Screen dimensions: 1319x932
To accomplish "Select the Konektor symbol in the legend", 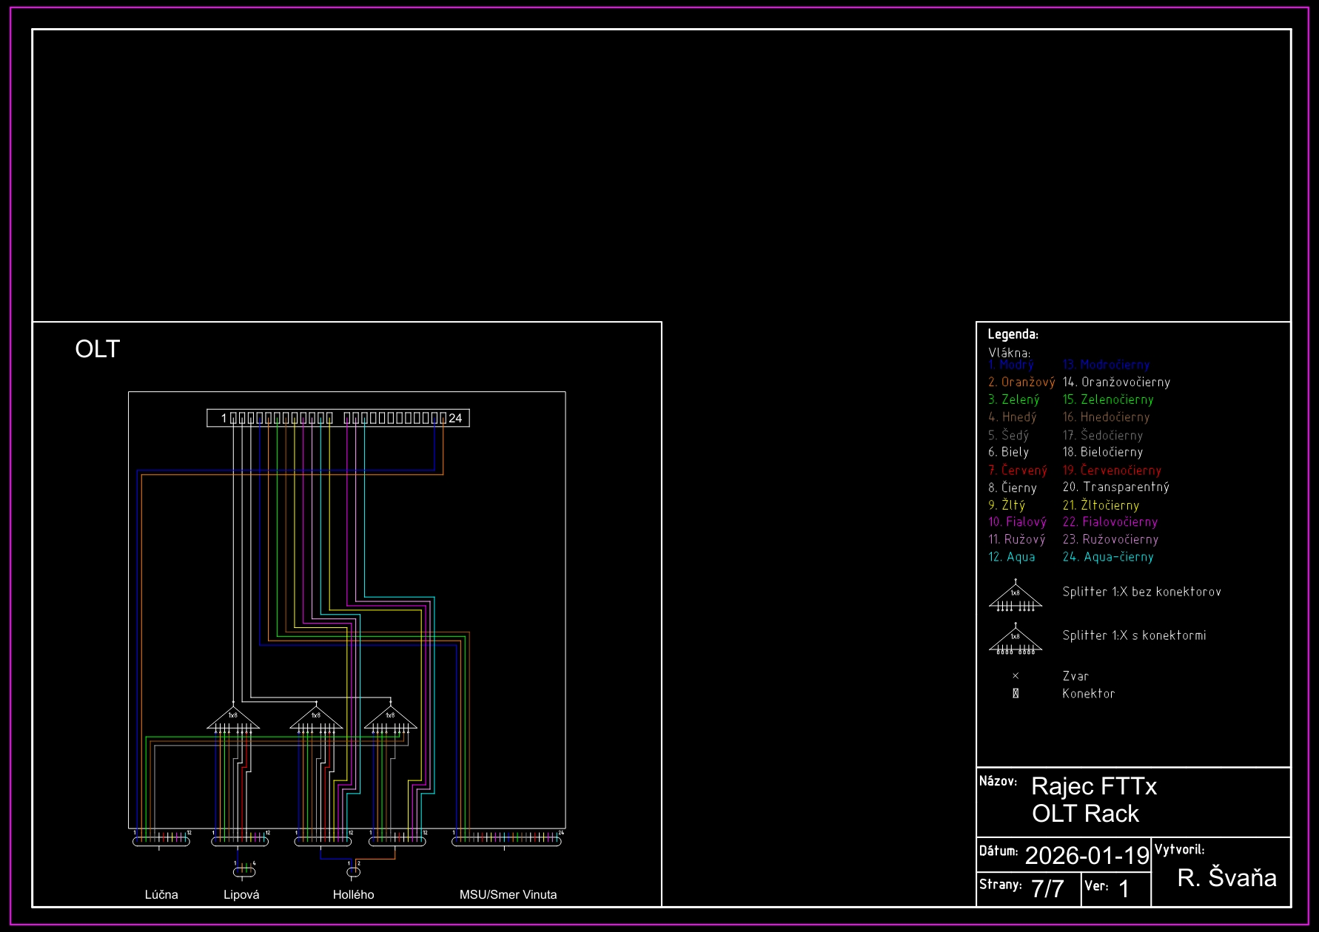I will pyautogui.click(x=1016, y=694).
